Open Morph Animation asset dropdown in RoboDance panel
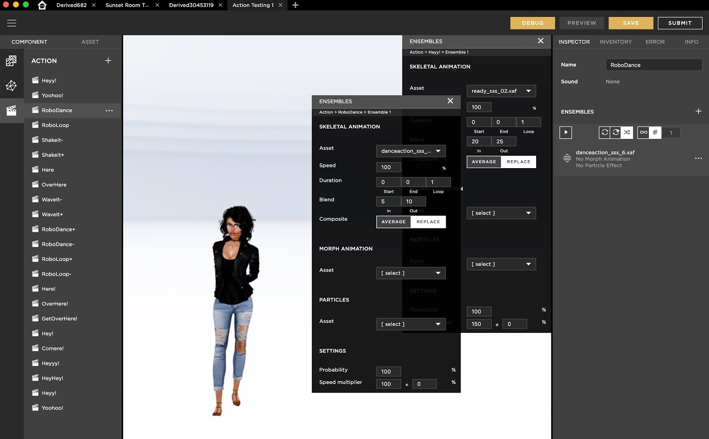The image size is (709, 439). pyautogui.click(x=411, y=273)
